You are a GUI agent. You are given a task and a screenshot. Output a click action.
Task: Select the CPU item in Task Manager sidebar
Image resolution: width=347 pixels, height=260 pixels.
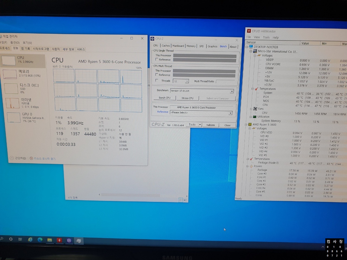click(23, 60)
